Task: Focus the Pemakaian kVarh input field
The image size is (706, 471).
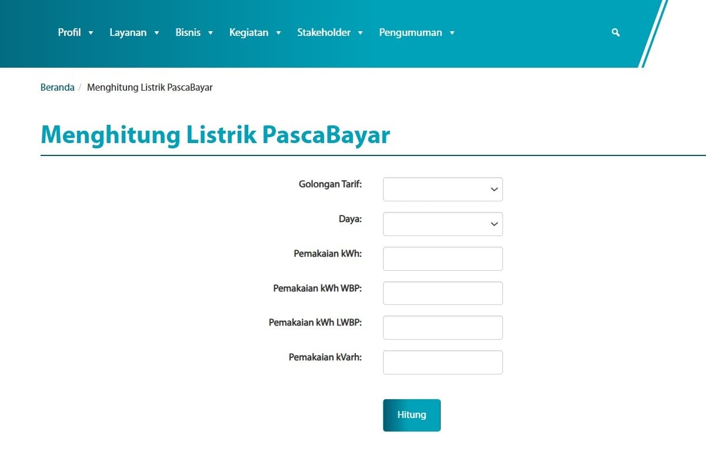Action: [x=442, y=363]
